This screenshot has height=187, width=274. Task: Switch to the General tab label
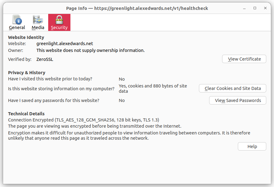point(17,28)
